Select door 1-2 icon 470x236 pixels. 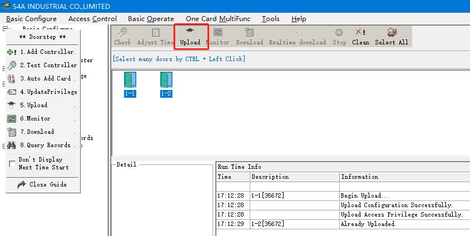pyautogui.click(x=166, y=84)
